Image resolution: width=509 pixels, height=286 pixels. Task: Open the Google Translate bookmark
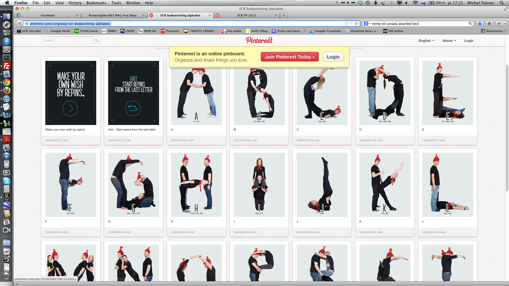click(x=325, y=31)
